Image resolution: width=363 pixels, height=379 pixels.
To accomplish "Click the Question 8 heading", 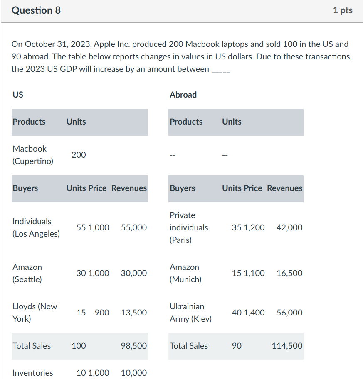I will 36,10.
